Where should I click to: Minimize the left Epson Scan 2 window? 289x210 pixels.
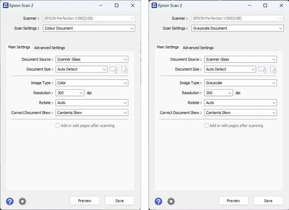pyautogui.click(x=101, y=5)
